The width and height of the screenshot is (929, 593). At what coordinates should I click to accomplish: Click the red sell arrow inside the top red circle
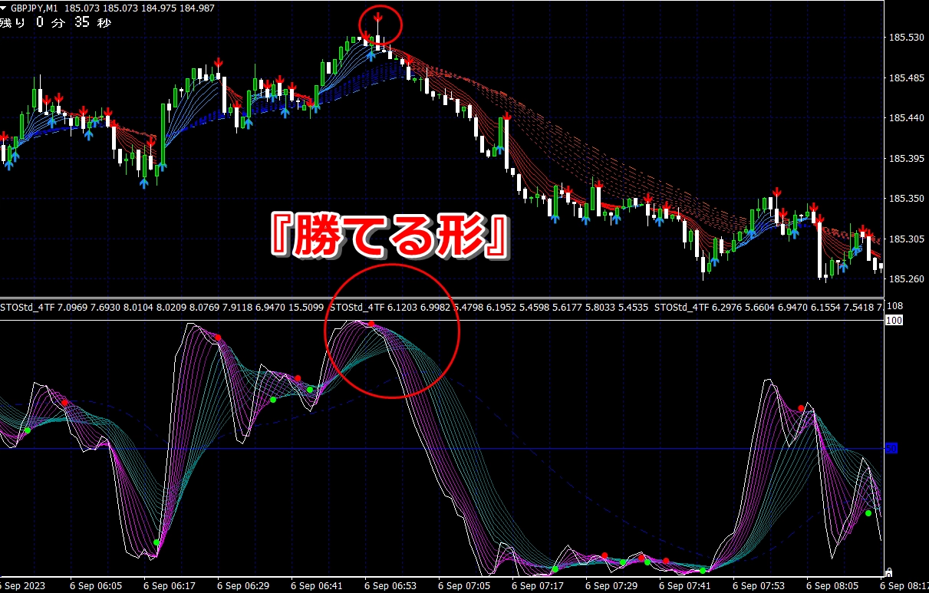pyautogui.click(x=377, y=17)
